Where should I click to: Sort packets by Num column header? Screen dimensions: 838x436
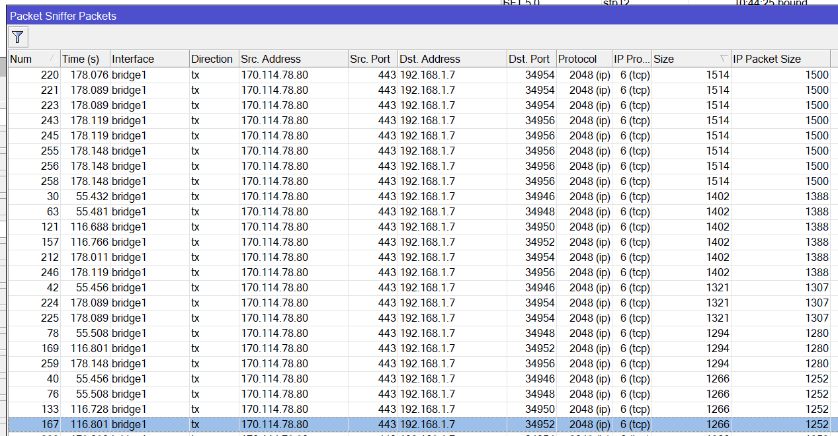click(x=26, y=59)
